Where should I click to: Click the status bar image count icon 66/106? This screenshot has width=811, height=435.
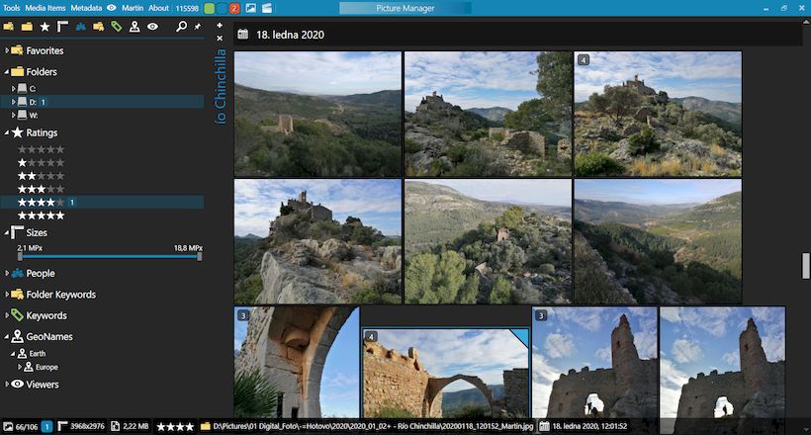[8, 427]
